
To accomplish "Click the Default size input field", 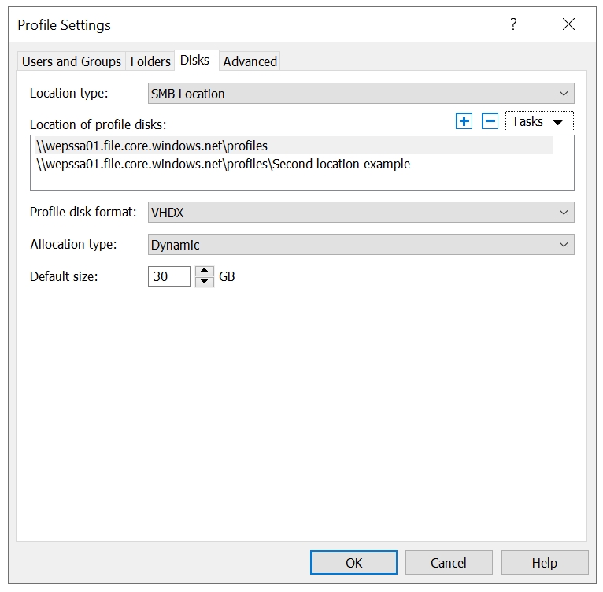I will click(x=168, y=277).
